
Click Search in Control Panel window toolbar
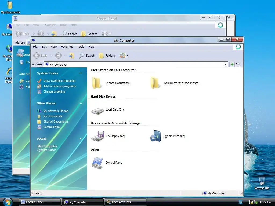[x=70, y=34]
